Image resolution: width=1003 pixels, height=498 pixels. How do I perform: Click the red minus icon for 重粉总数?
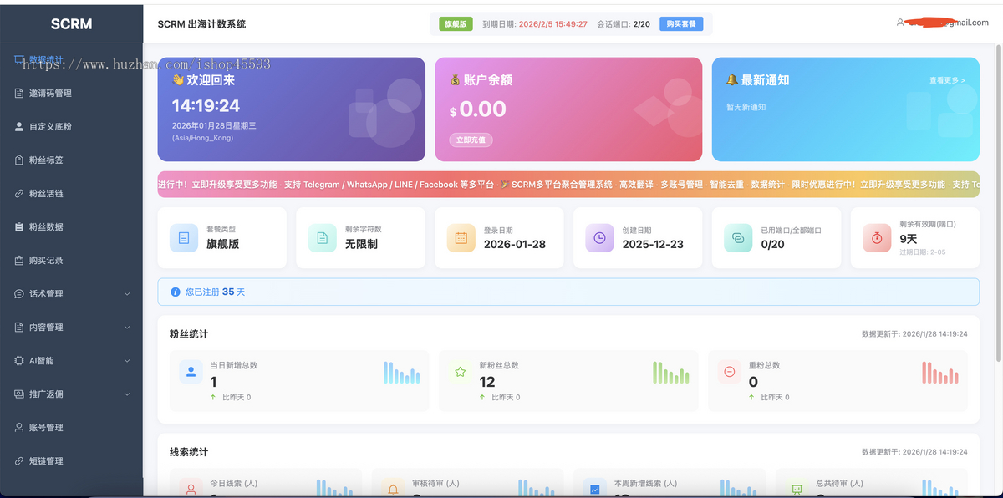(729, 372)
